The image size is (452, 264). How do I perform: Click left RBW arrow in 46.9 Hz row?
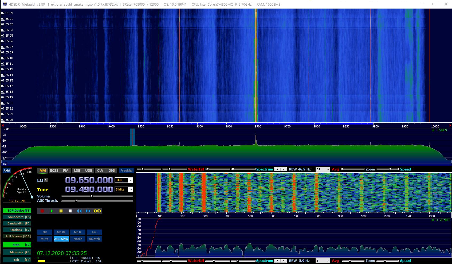click(x=277, y=169)
